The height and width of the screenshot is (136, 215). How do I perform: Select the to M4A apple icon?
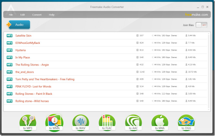tap(160, 123)
